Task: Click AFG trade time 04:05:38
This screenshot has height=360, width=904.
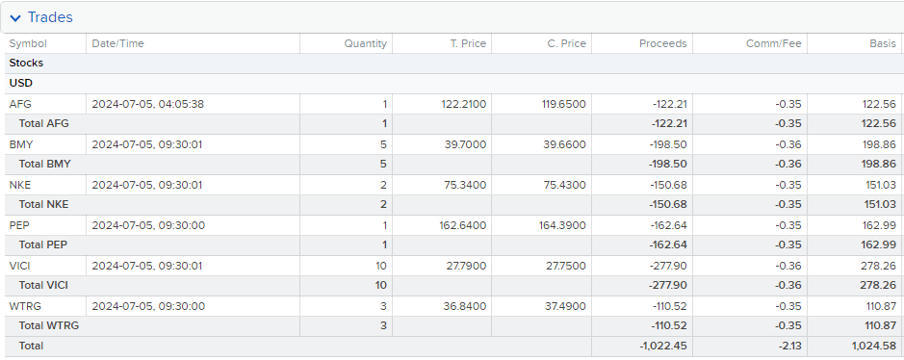Action: [x=147, y=104]
